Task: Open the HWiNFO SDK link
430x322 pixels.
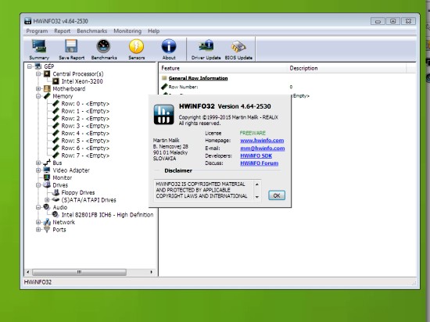Action: click(x=256, y=156)
